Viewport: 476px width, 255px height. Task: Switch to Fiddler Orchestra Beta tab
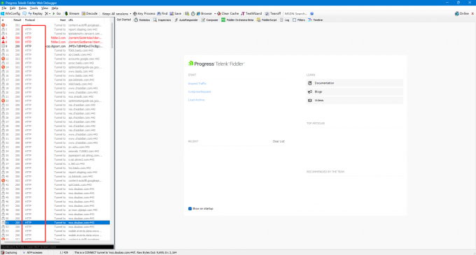[x=237, y=20]
